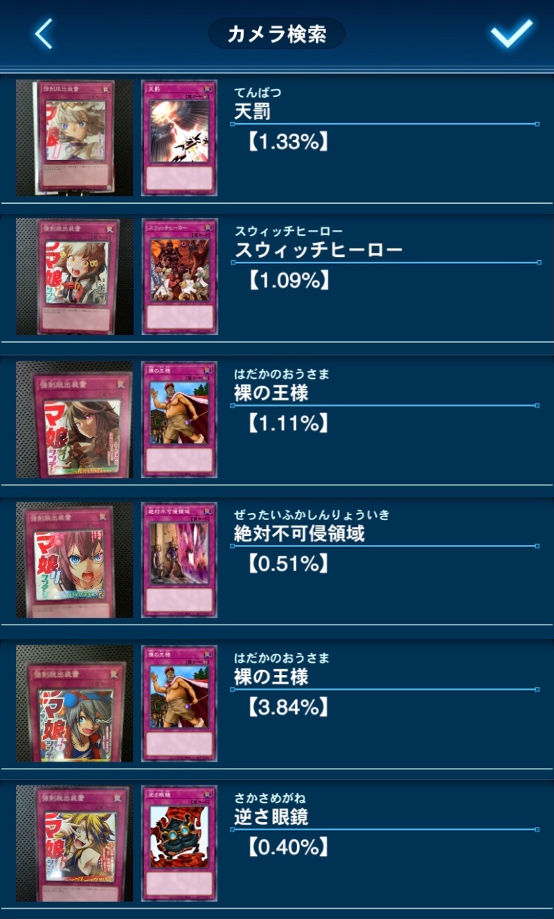Open the スウィッチヒーロー card thumbnail
Image resolution: width=554 pixels, height=919 pixels.
pos(179,277)
